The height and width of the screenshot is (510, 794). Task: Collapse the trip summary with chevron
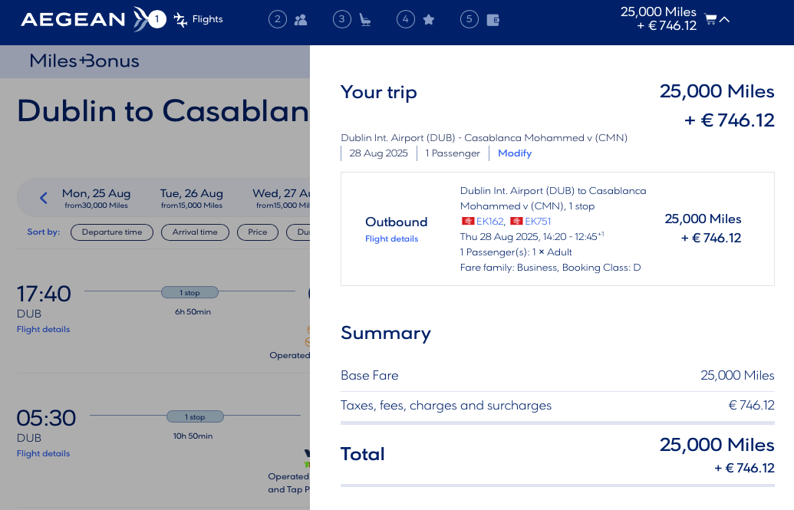[x=724, y=19]
